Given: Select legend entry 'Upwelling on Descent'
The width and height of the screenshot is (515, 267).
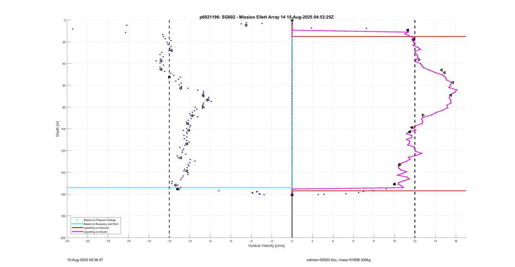Looking at the screenshot, I should pyautogui.click(x=97, y=228).
